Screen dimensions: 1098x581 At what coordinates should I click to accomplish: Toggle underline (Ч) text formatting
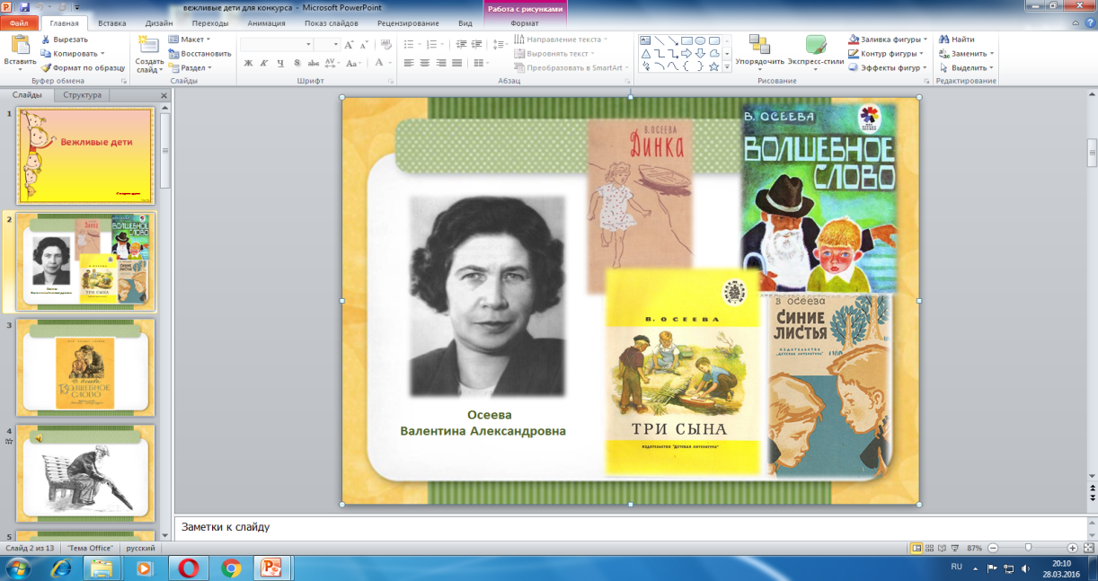[280, 63]
